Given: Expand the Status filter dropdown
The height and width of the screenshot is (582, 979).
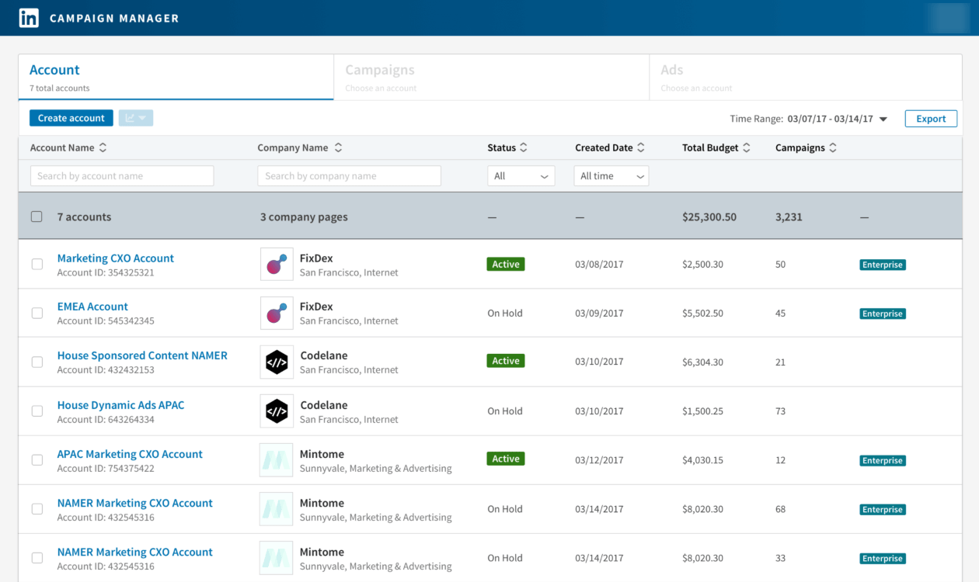Looking at the screenshot, I should [x=521, y=176].
